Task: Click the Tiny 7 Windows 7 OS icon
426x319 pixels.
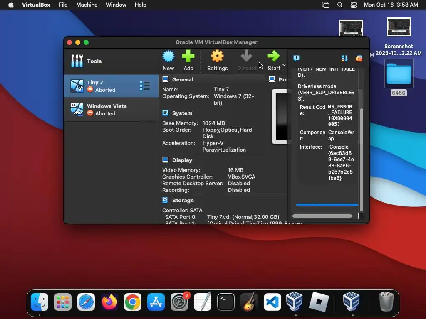Action: click(77, 86)
